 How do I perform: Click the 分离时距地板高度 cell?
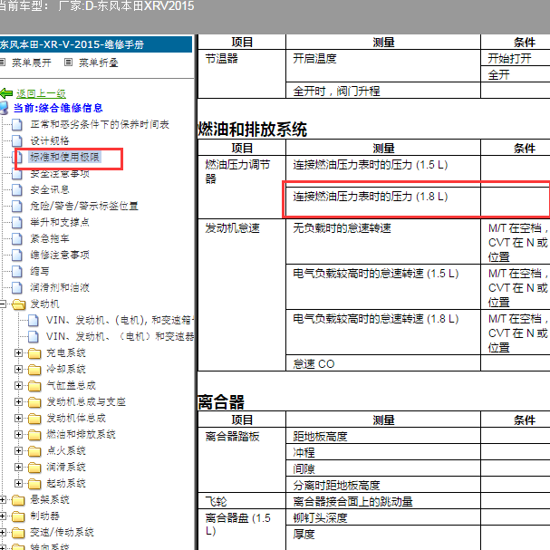(x=382, y=485)
